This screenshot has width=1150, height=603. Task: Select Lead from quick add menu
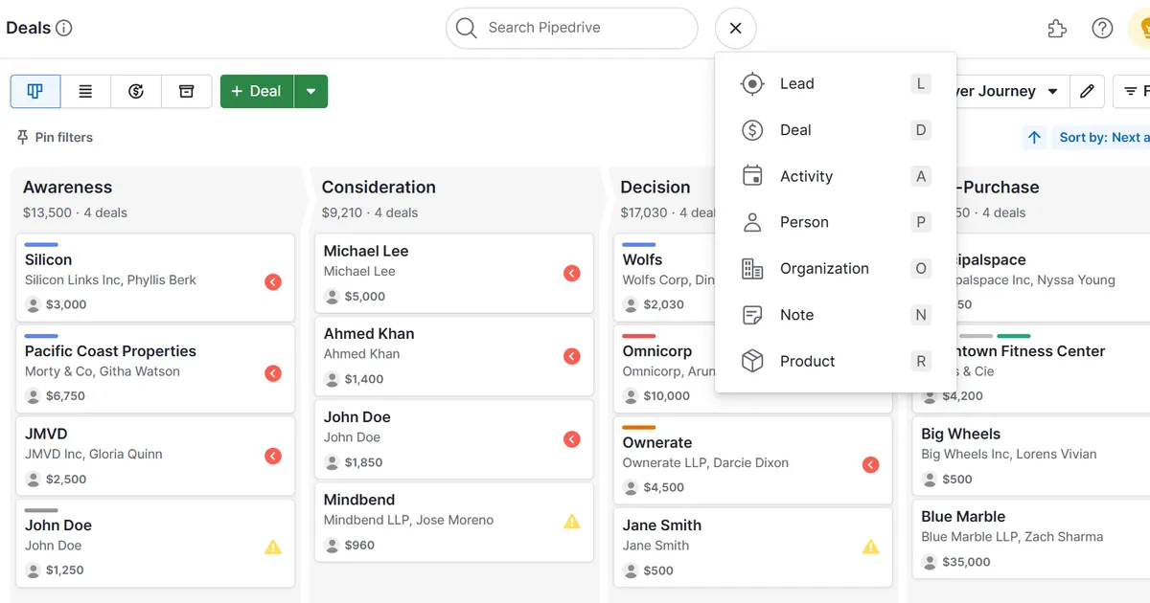(836, 84)
